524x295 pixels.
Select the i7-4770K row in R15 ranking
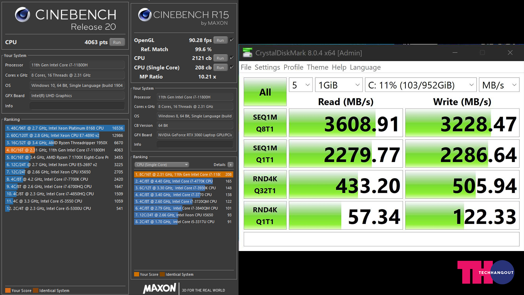(x=183, y=181)
